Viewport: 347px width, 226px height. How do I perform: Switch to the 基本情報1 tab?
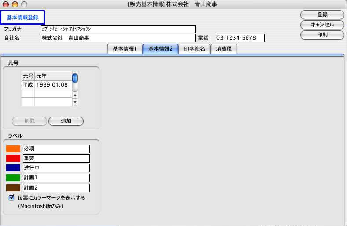pyautogui.click(x=125, y=49)
